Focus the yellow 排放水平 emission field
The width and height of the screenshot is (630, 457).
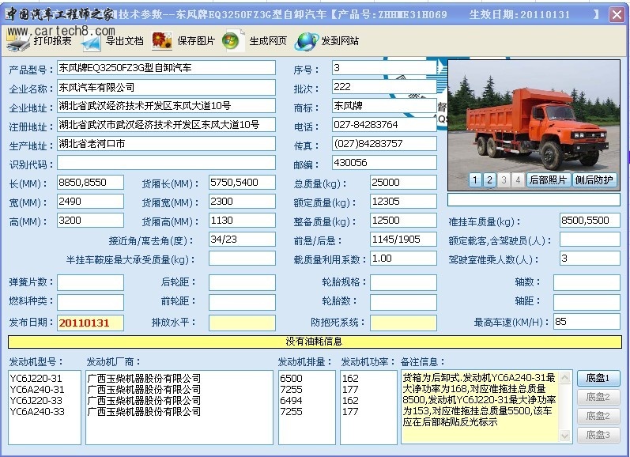(x=242, y=323)
